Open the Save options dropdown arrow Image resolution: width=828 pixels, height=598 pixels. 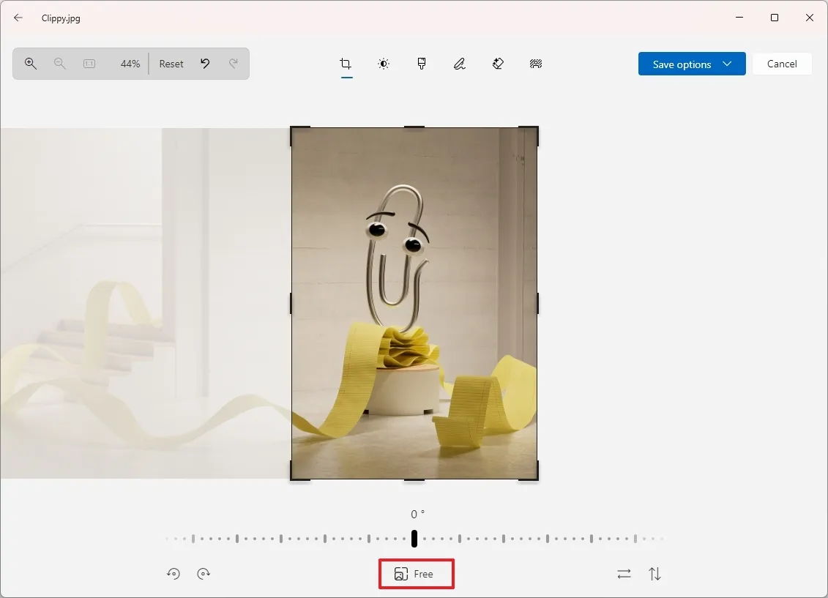coord(728,64)
